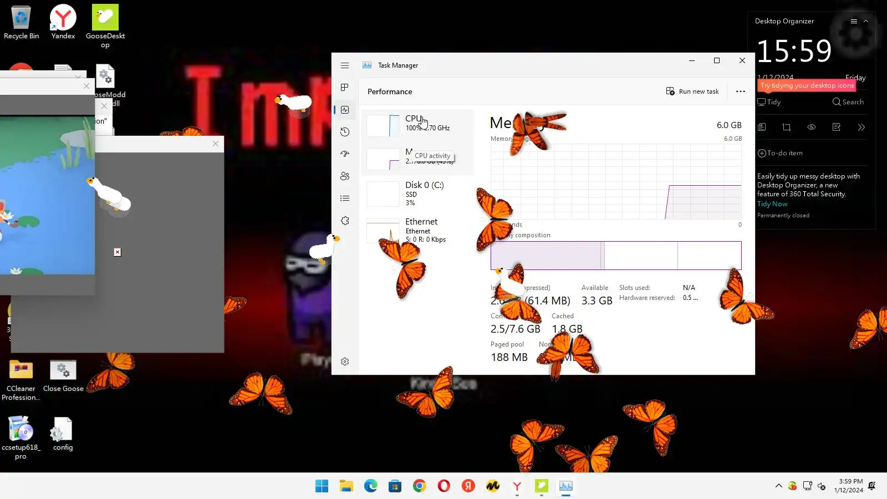
Task: Click the crop screenshot icon in Desktop Organizer
Action: (x=787, y=127)
